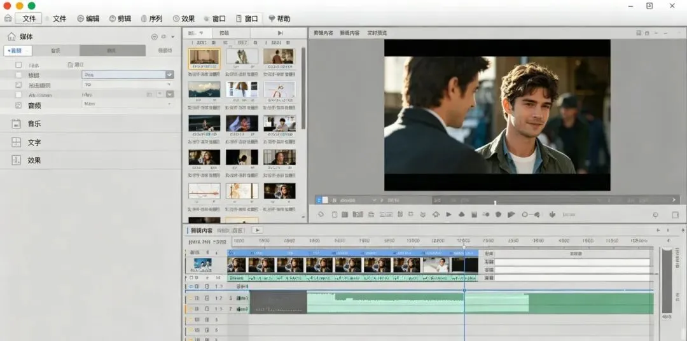Open the 音乐 section with calendar icon

coord(16,124)
